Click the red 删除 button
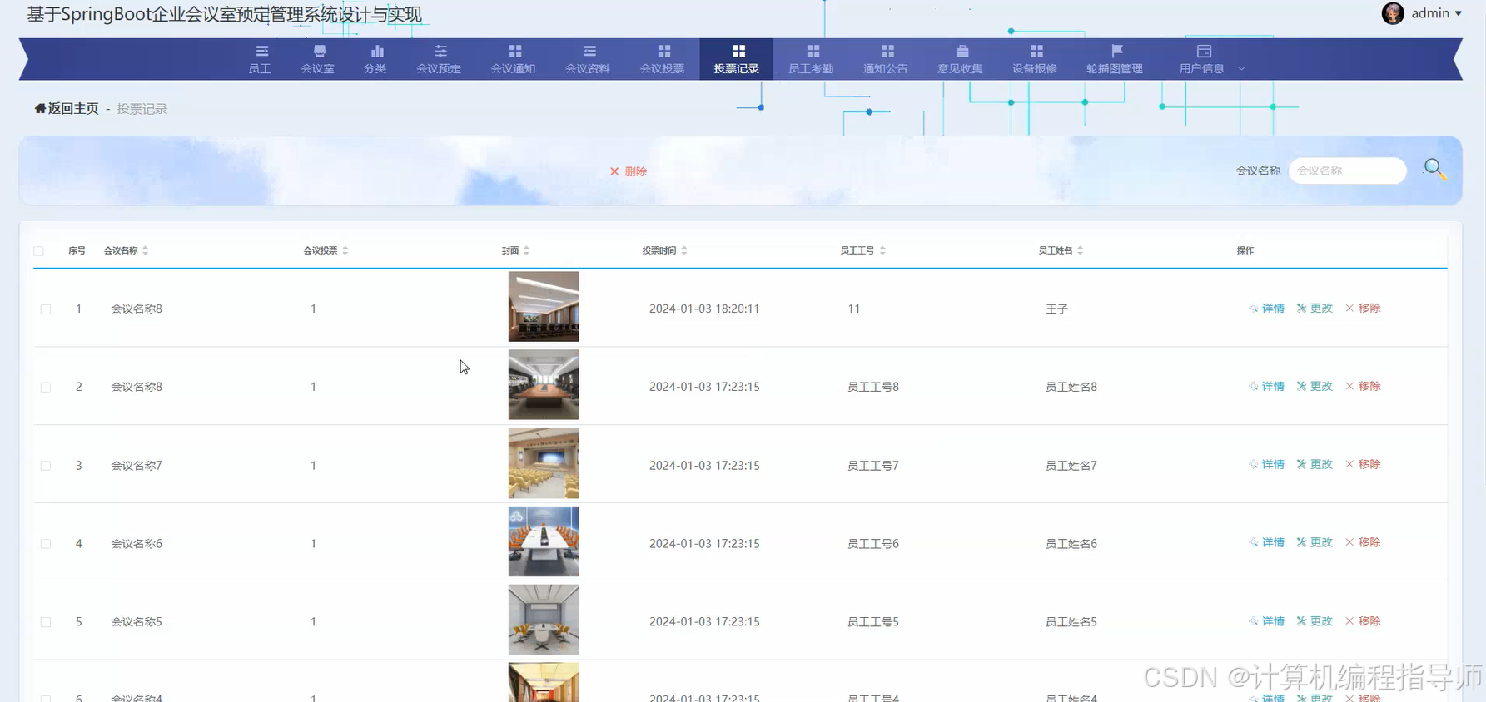Screen dimensions: 1486x702 coord(629,171)
